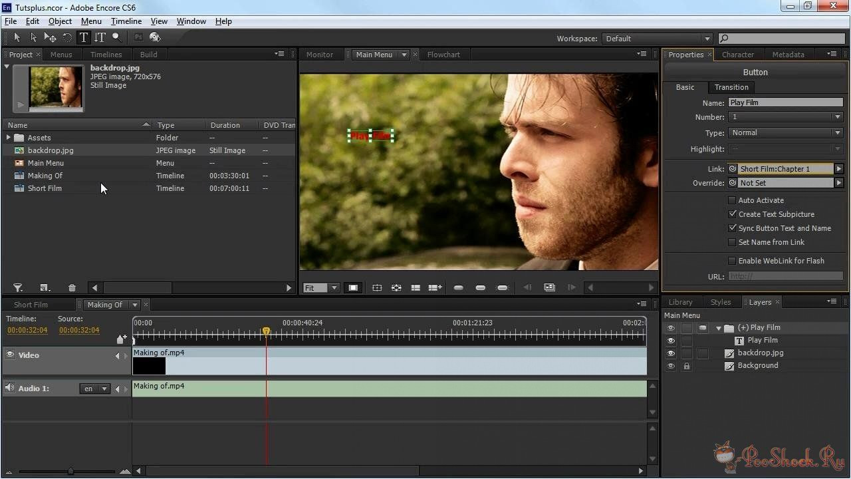Click the Add Chapter marker icon

(121, 339)
